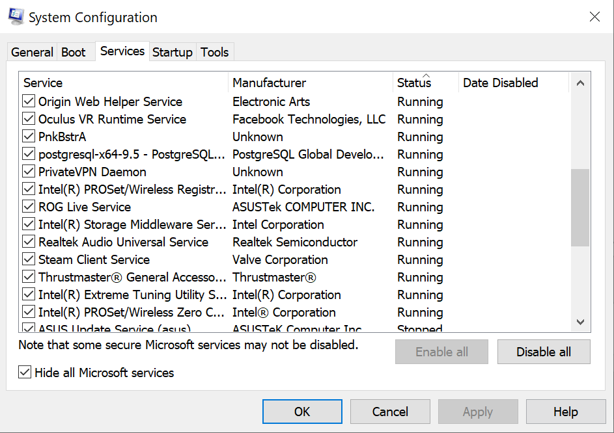
Task: Toggle the PnkBstrA service checkbox
Action: tap(29, 137)
